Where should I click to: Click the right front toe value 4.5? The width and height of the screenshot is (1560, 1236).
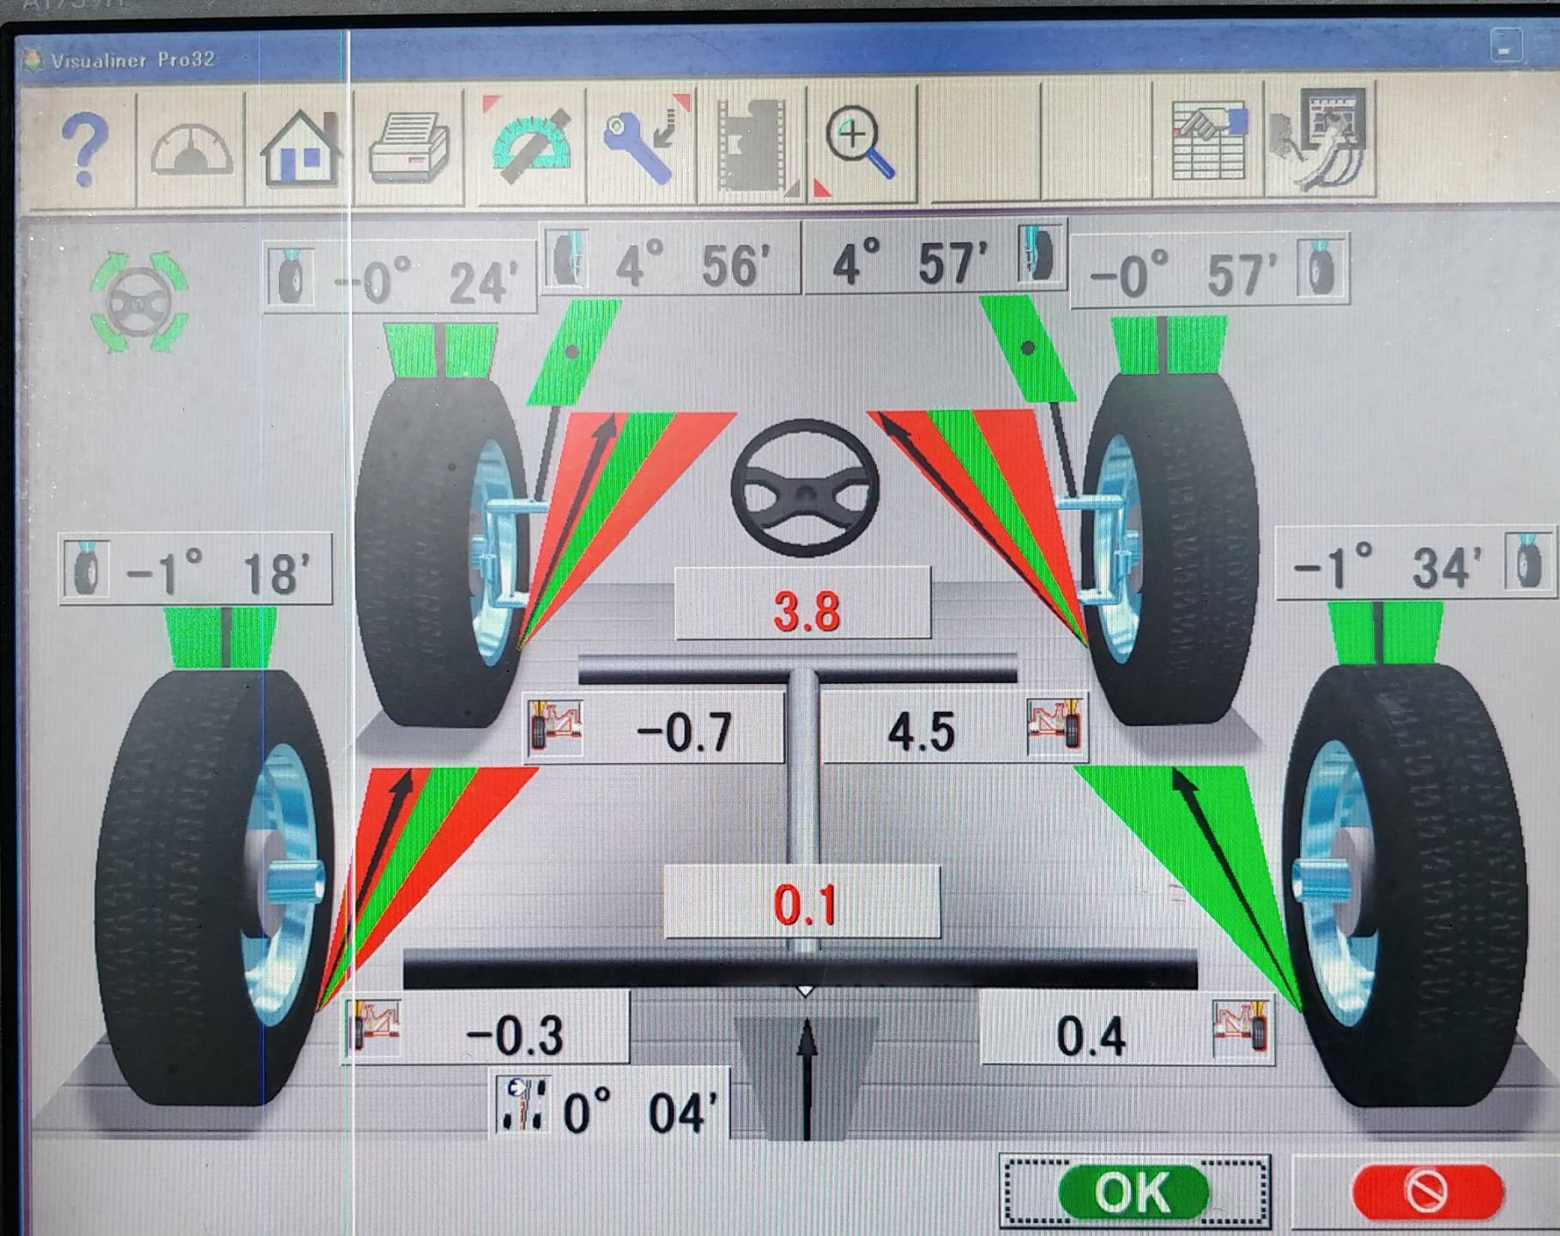[x=921, y=732]
